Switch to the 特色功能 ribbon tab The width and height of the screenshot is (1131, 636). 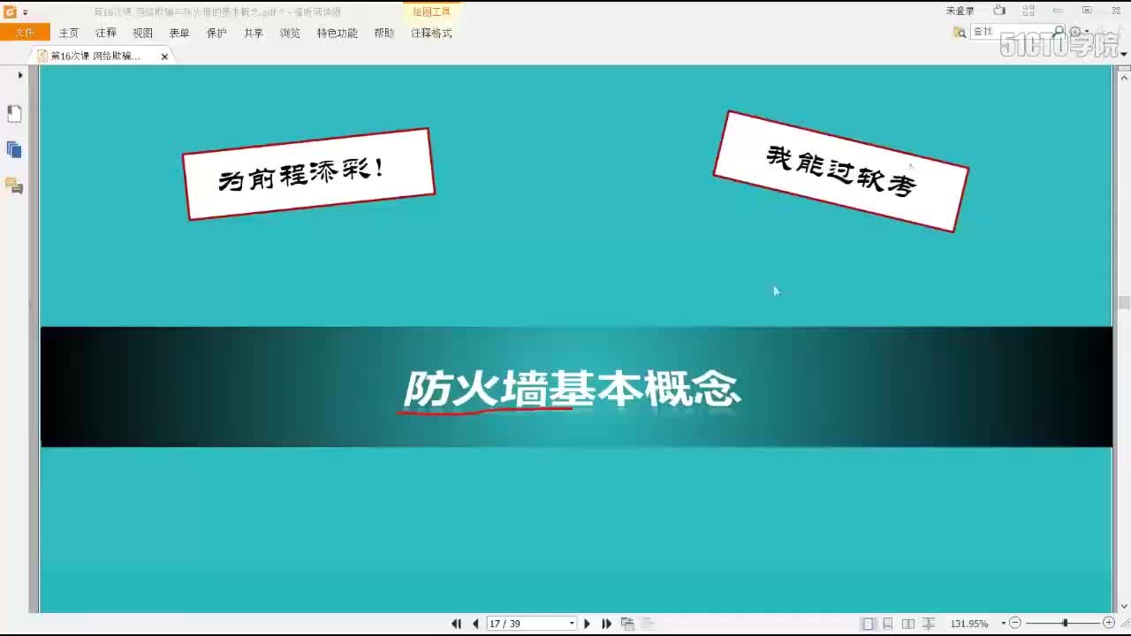click(338, 33)
